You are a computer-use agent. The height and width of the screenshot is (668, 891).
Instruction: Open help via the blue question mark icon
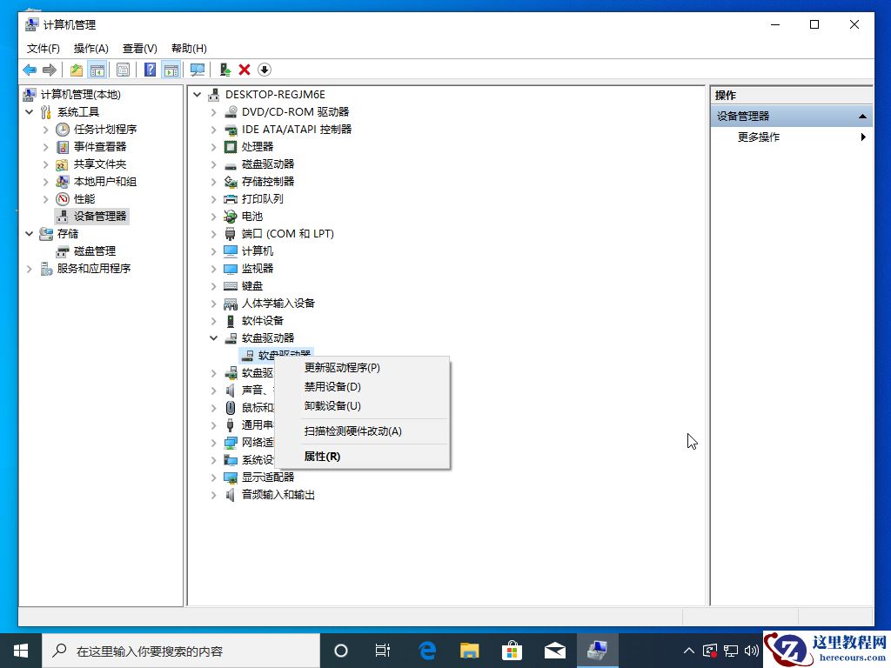click(149, 70)
